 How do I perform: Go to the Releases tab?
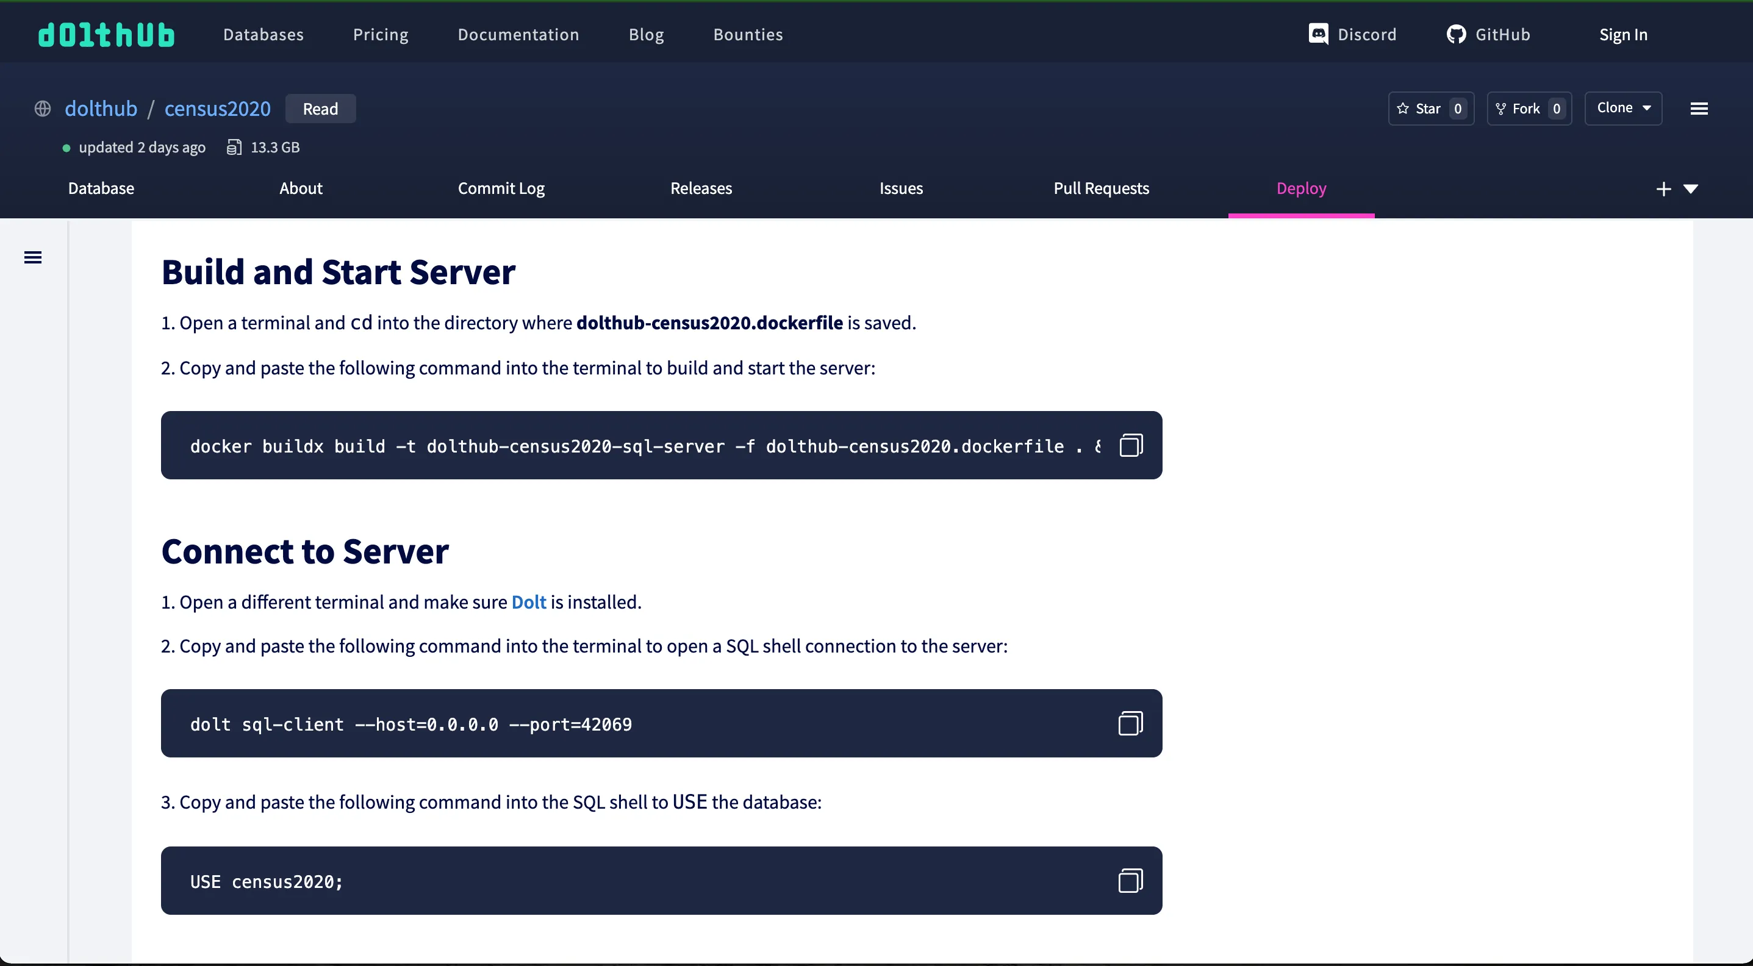tap(701, 188)
